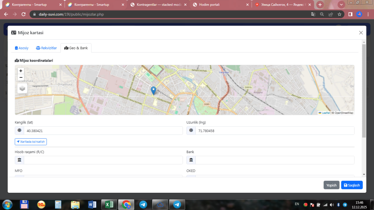
Task: Open Google Translate icon in address bar
Action: 313,14
